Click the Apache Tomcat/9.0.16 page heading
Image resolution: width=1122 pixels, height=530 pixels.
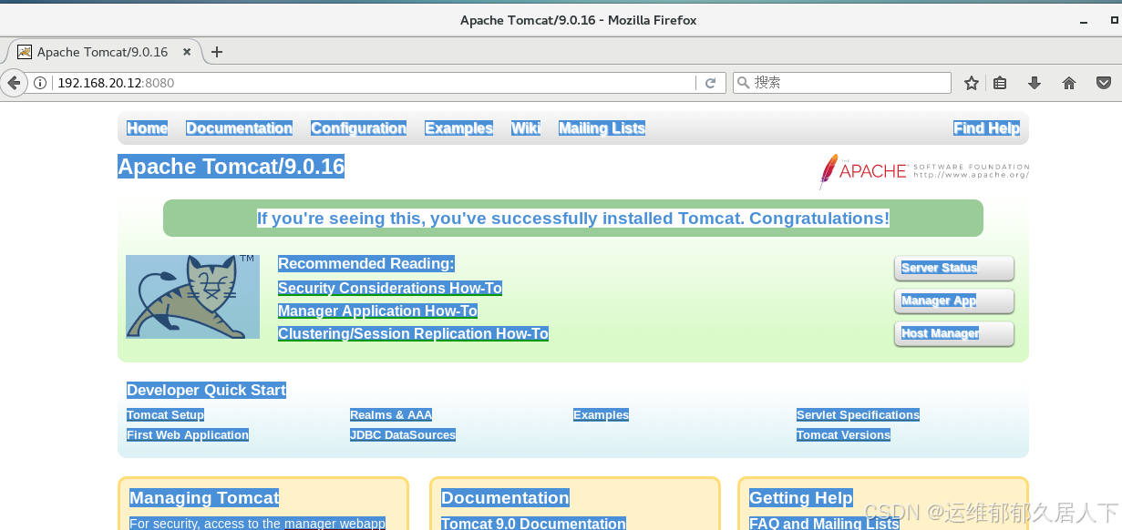point(231,167)
